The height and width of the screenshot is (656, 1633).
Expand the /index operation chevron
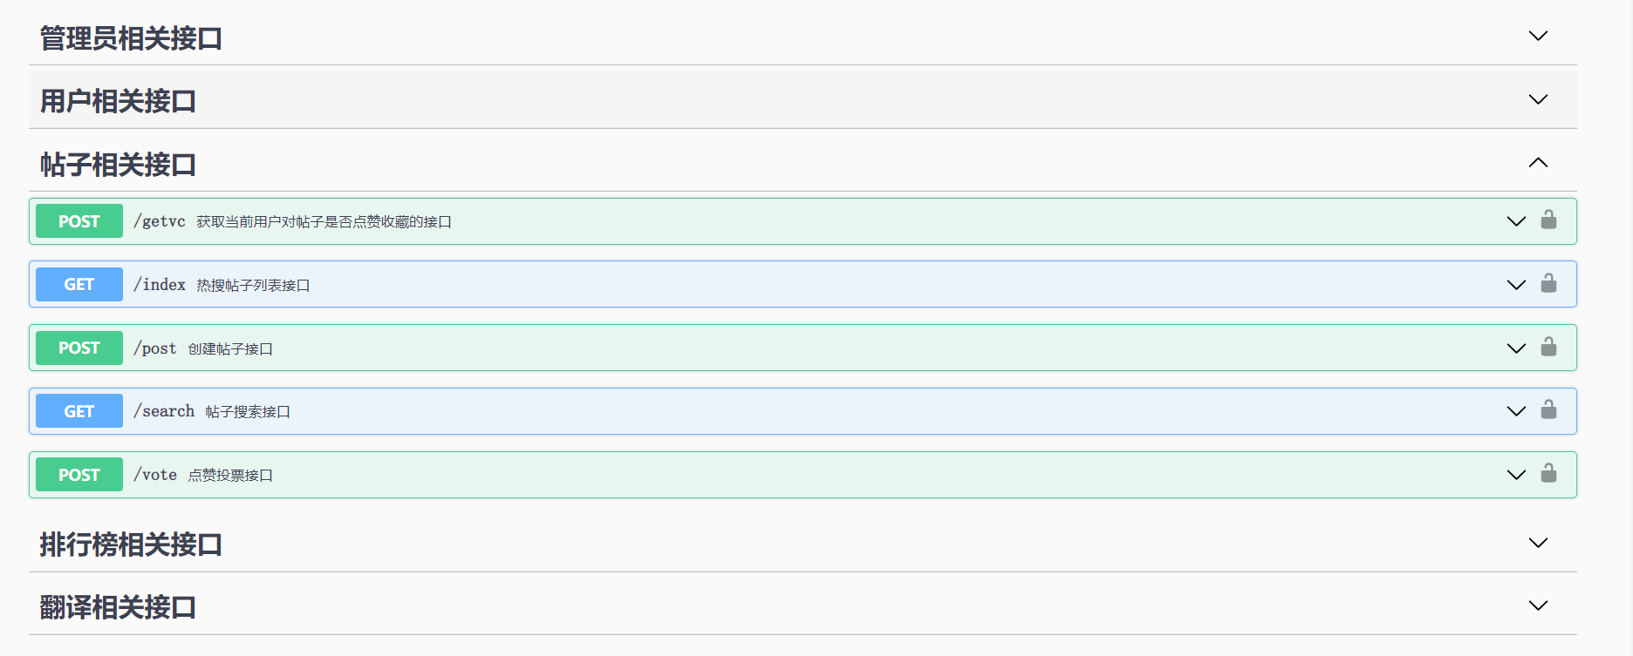1516,285
